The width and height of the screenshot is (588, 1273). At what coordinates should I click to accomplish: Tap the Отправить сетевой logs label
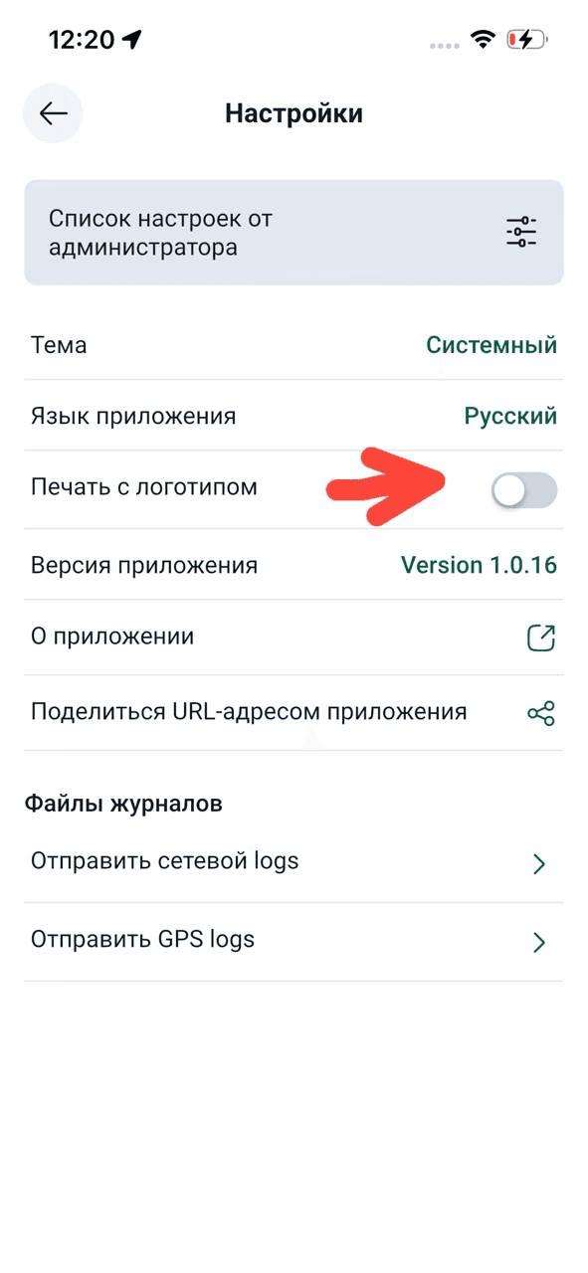(x=164, y=861)
